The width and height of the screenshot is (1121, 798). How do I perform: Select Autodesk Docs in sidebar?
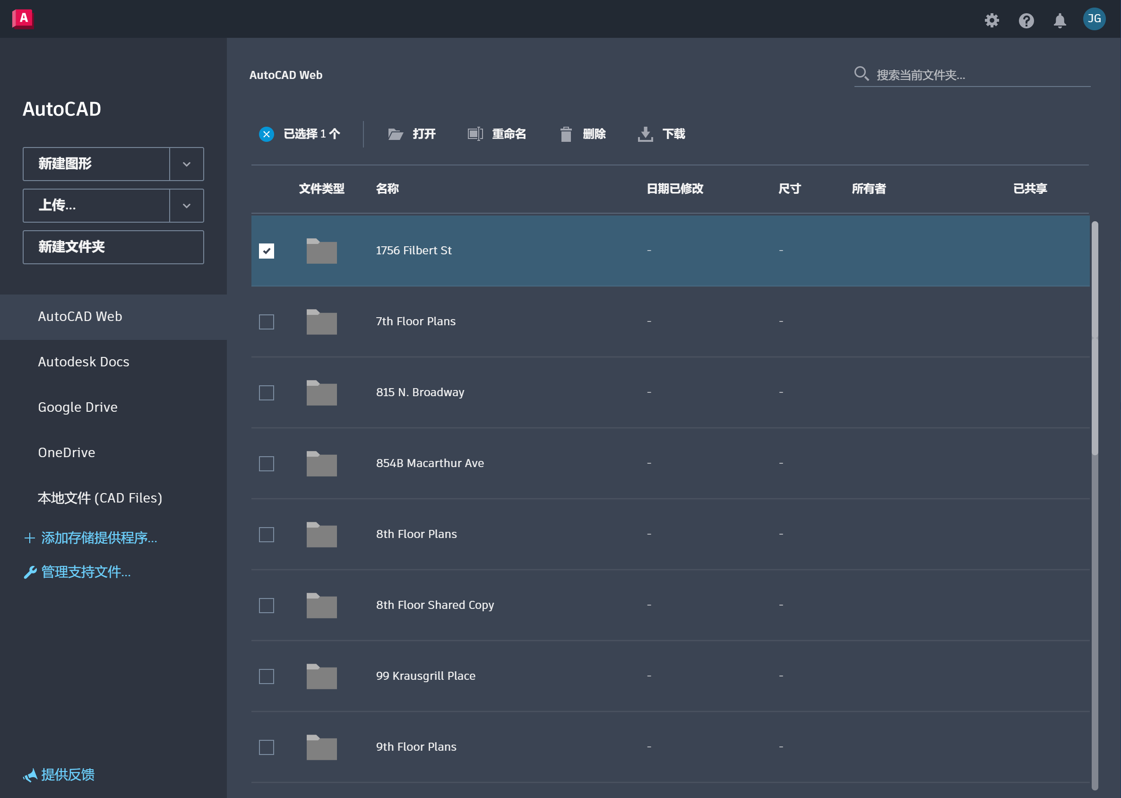point(113,362)
